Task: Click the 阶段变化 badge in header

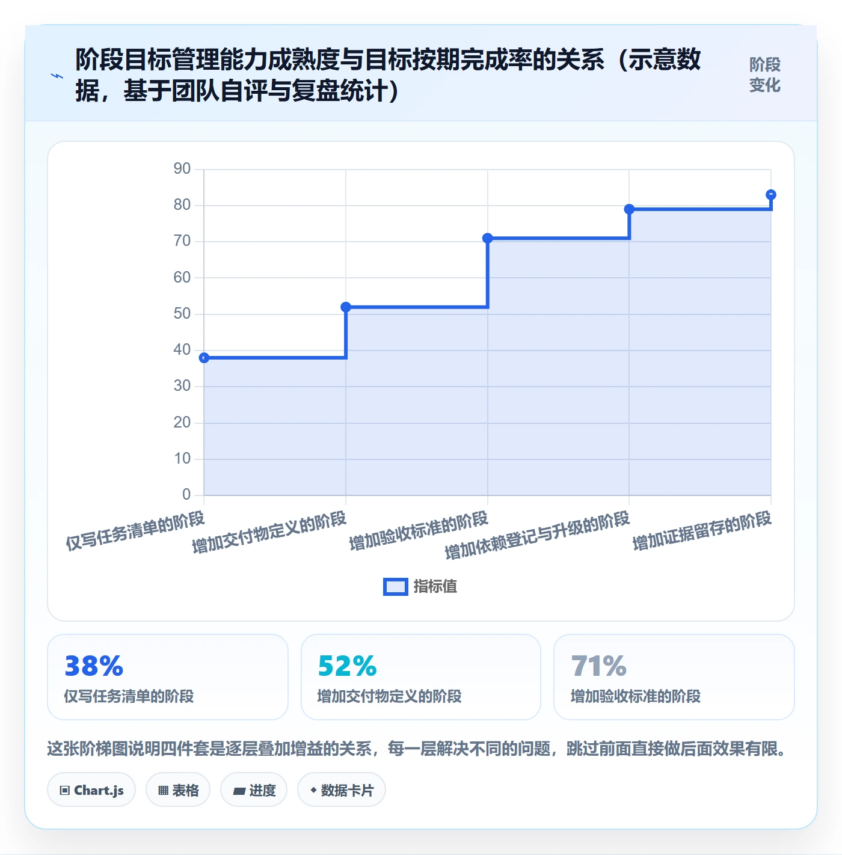Action: click(764, 75)
